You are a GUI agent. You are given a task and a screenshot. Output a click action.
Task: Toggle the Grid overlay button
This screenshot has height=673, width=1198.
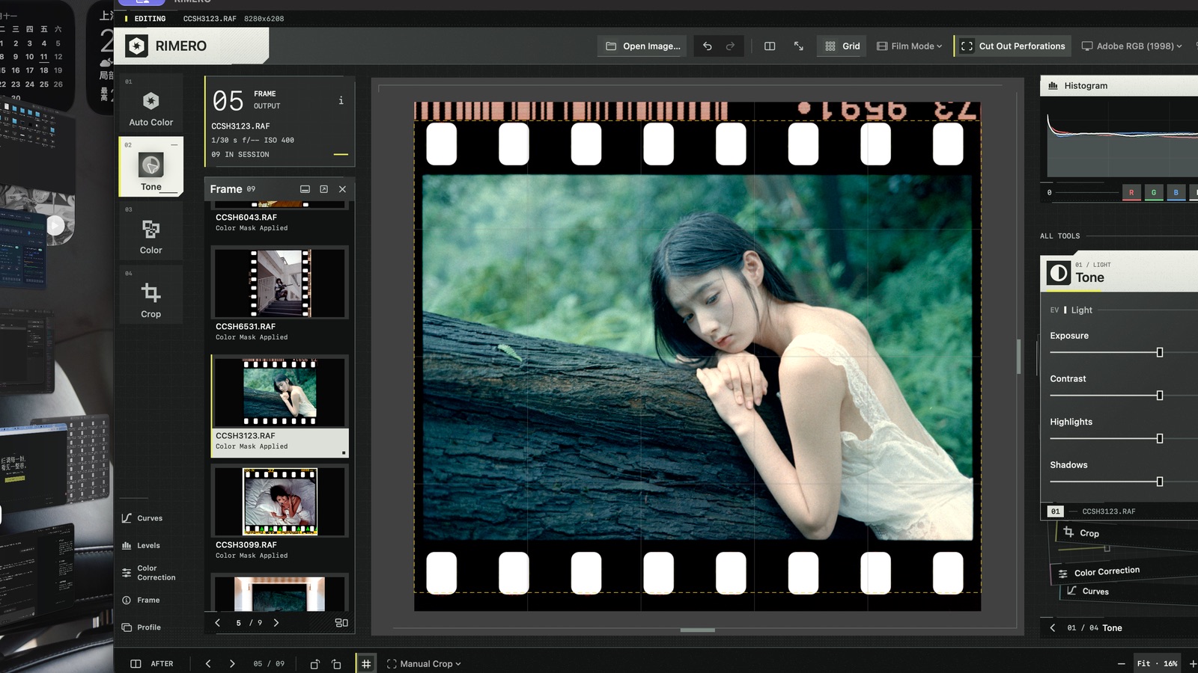tap(842, 46)
